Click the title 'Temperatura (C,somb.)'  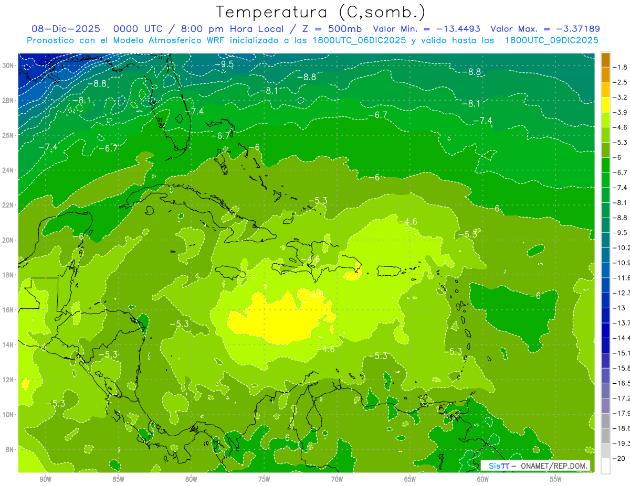pyautogui.click(x=321, y=12)
